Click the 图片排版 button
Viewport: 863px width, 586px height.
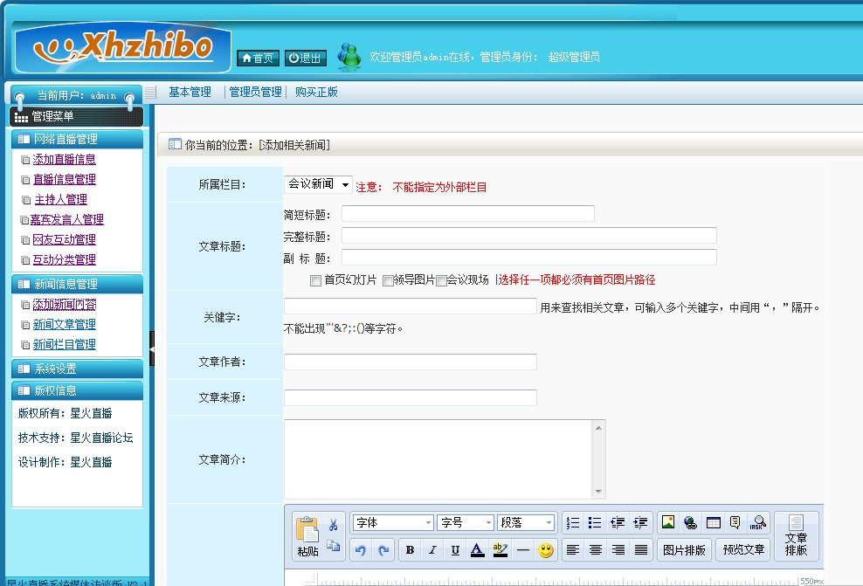pos(684,549)
